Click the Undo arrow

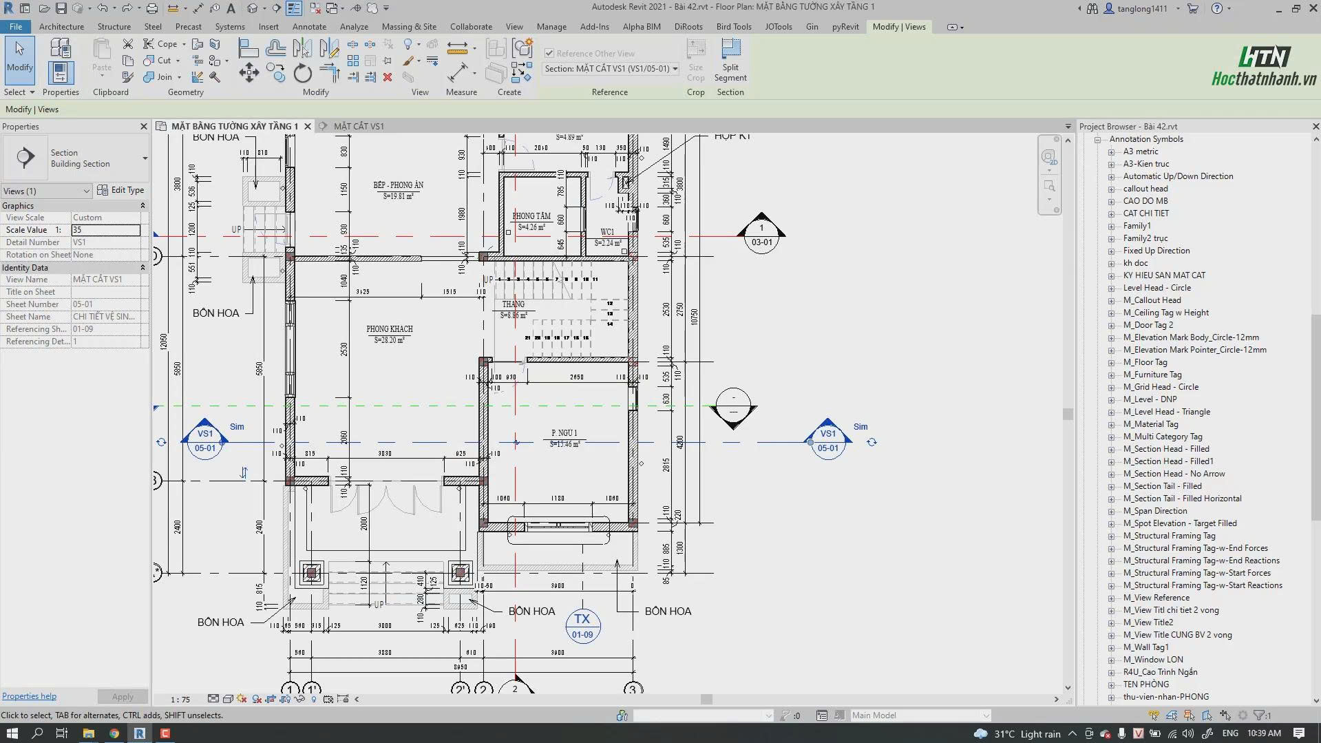(x=102, y=8)
